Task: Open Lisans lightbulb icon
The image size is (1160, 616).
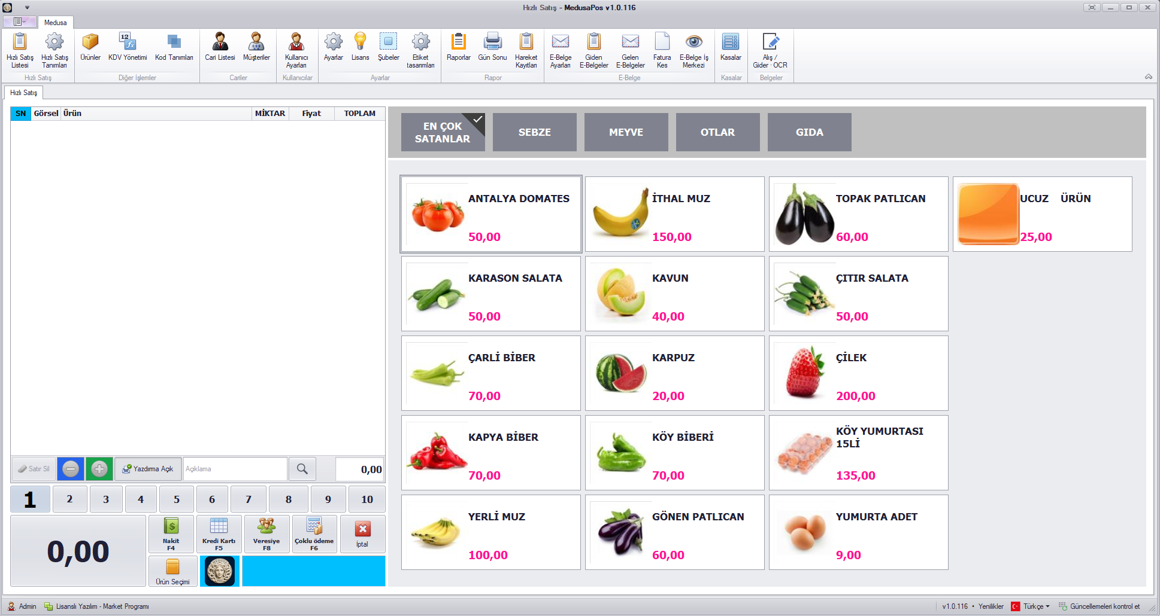Action: pyautogui.click(x=360, y=47)
